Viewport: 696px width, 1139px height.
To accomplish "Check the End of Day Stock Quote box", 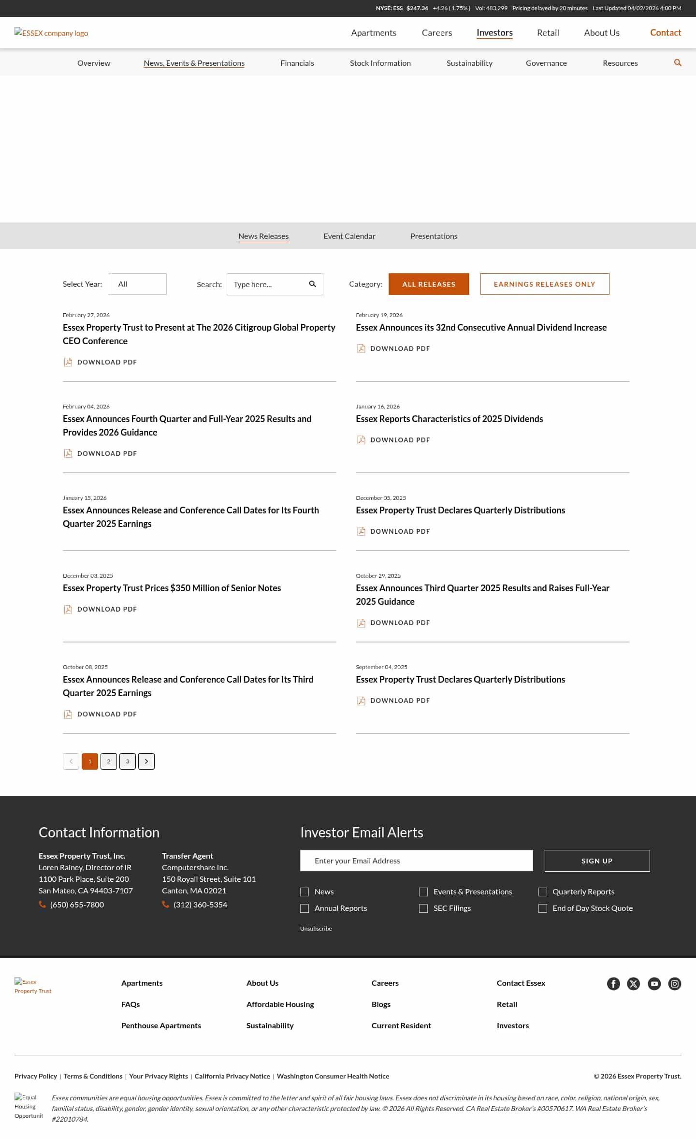I will coord(543,908).
